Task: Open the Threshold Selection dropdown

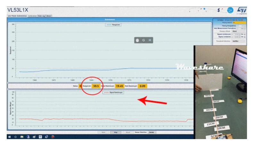Action: pos(238,41)
